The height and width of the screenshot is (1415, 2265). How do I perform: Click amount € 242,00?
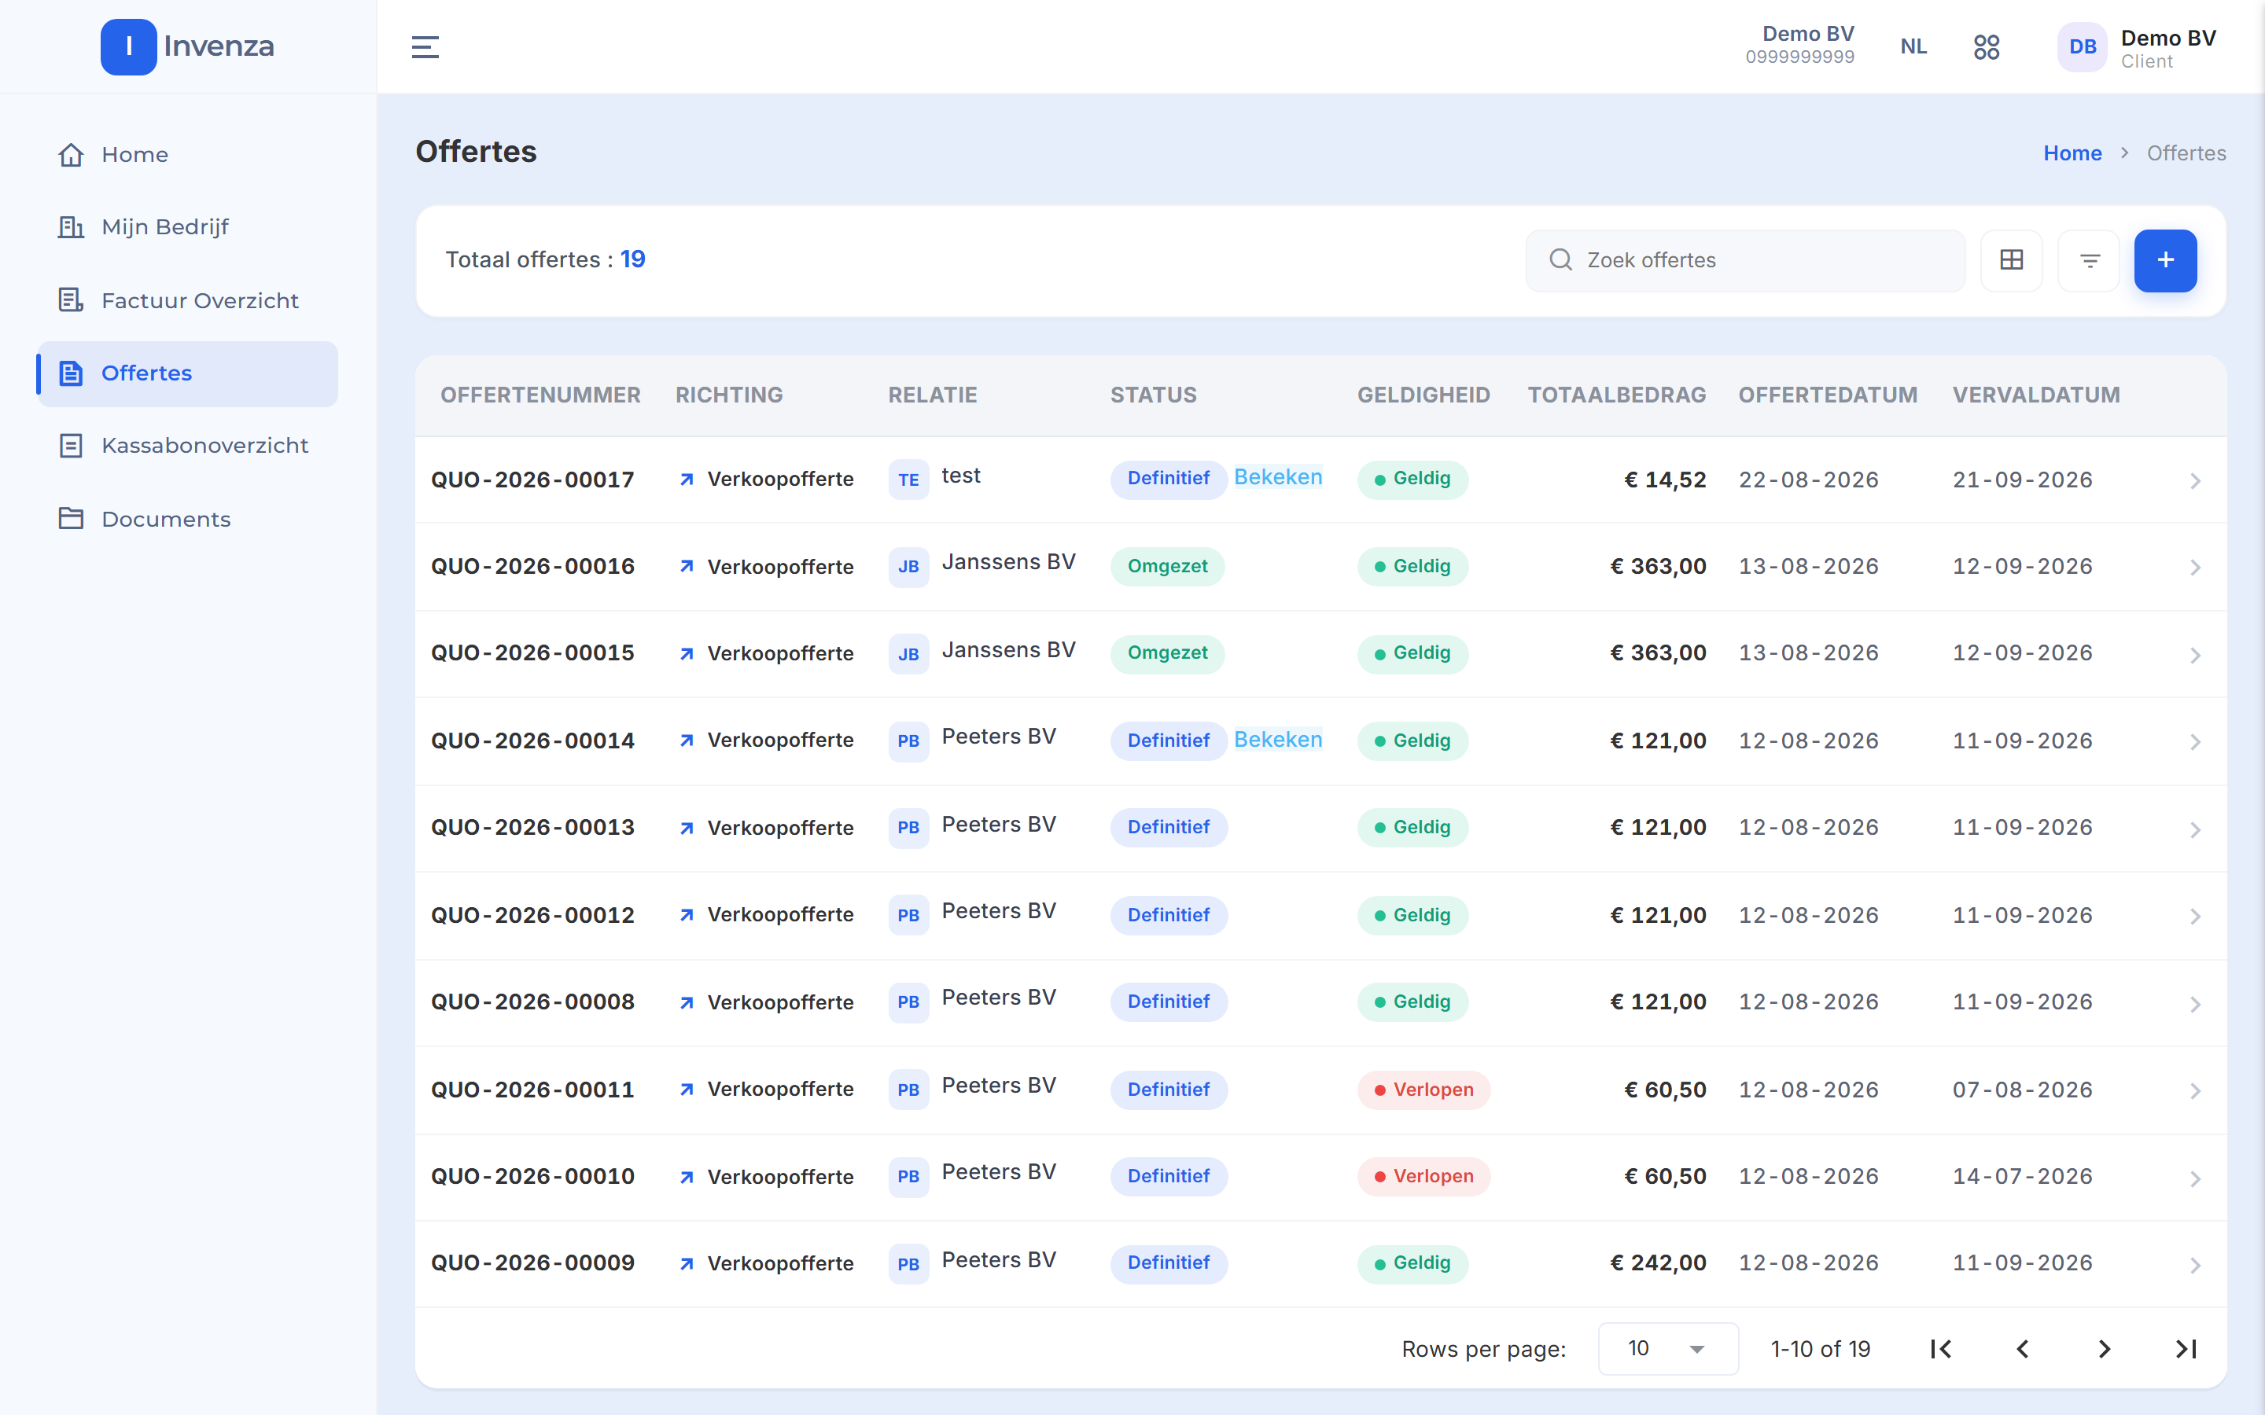click(x=1658, y=1263)
